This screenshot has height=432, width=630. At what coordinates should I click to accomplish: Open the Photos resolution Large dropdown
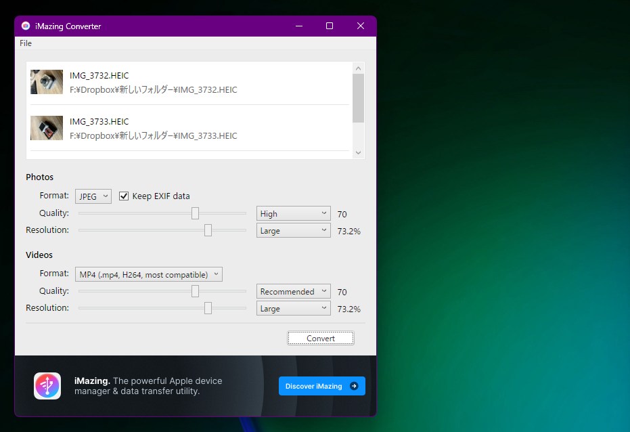click(x=293, y=231)
